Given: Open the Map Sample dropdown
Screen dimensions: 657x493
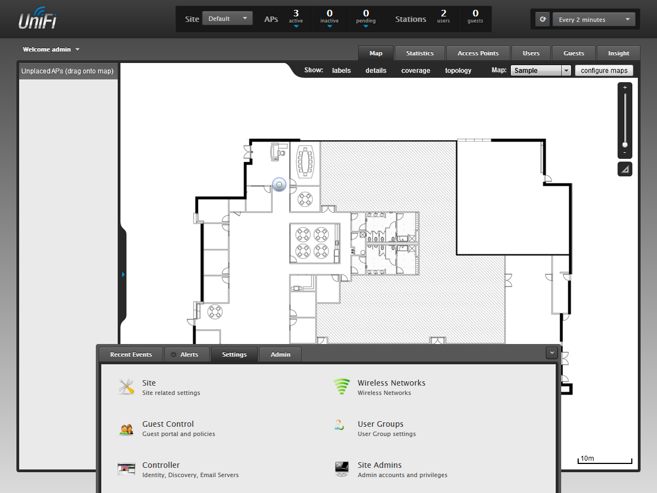Looking at the screenshot, I should tap(541, 71).
